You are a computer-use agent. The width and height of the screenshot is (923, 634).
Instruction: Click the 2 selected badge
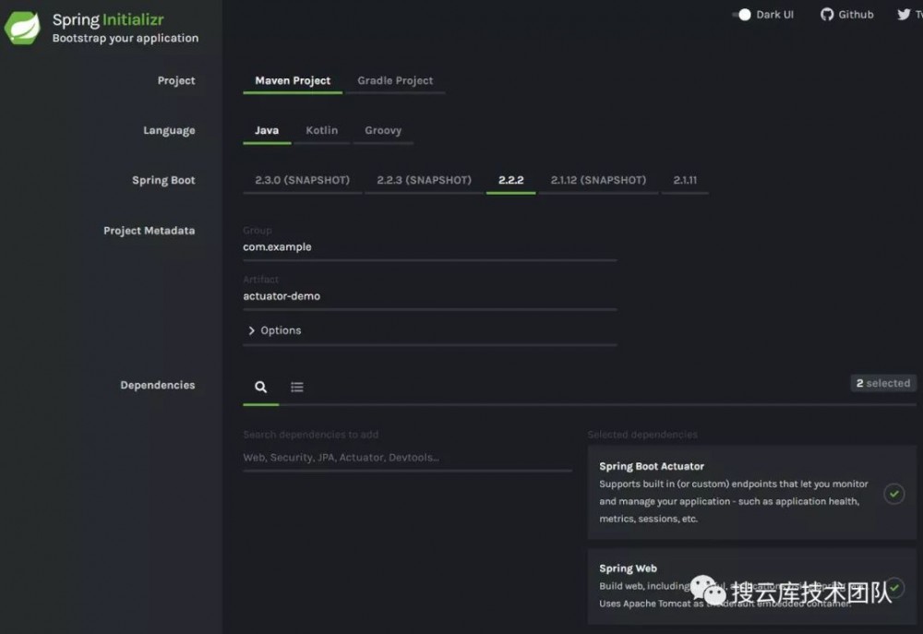[x=883, y=383]
